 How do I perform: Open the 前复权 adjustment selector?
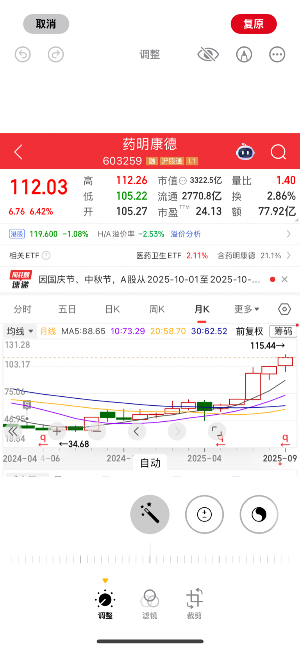(249, 331)
